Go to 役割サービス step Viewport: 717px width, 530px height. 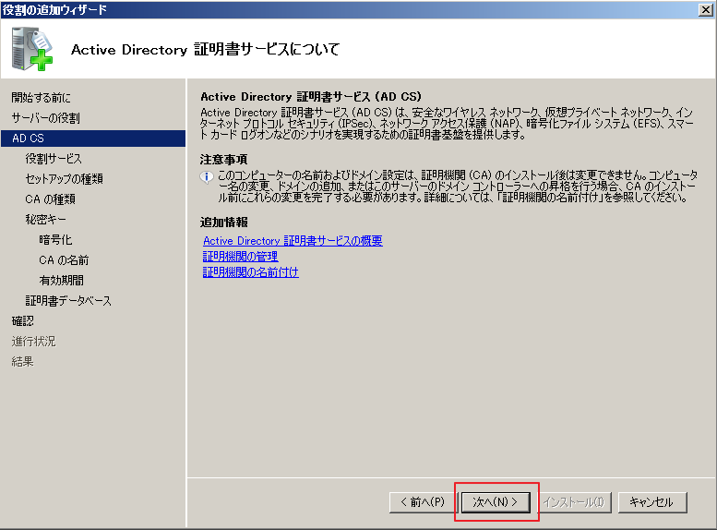(x=54, y=159)
